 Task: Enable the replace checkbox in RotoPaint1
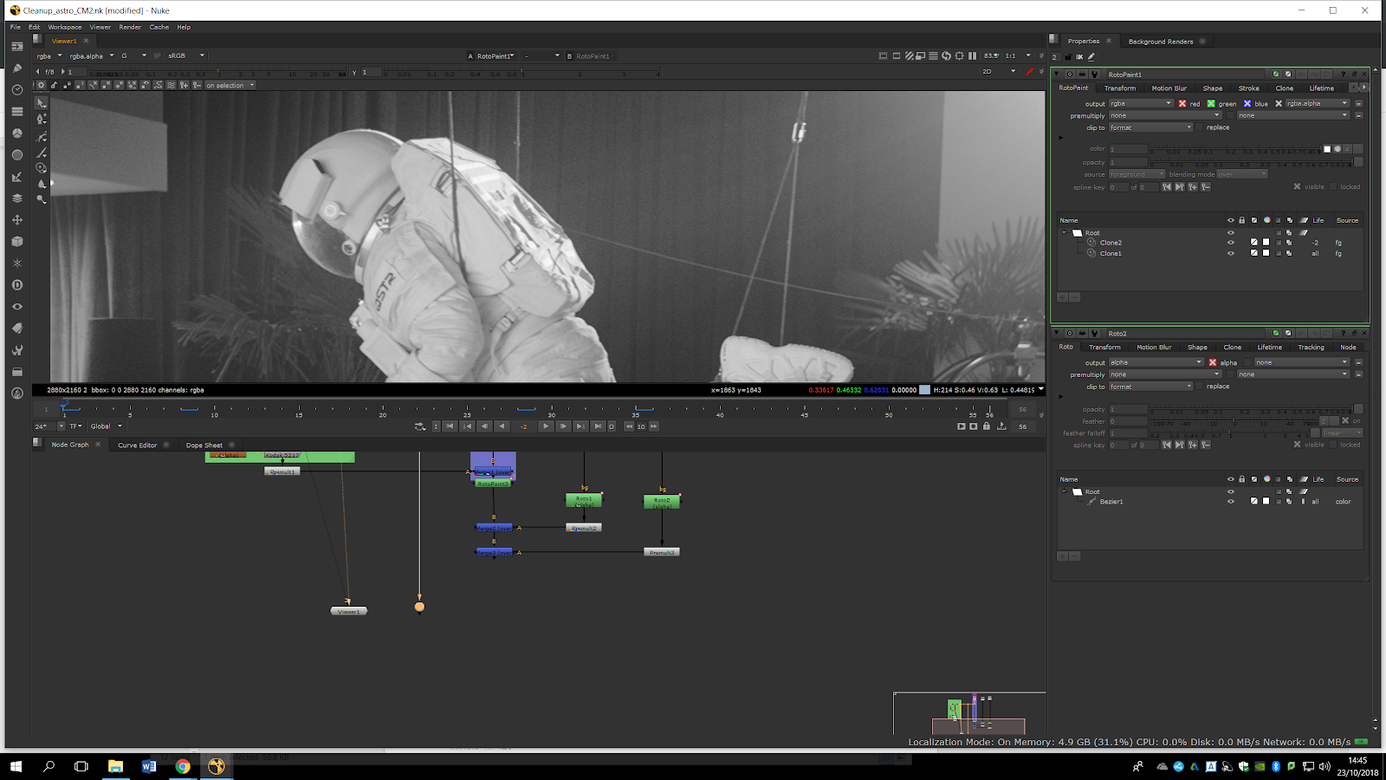[x=1200, y=127]
